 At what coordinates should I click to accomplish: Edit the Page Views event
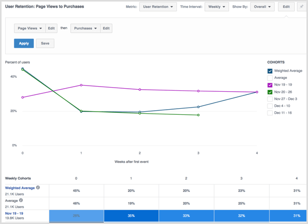[51, 28]
